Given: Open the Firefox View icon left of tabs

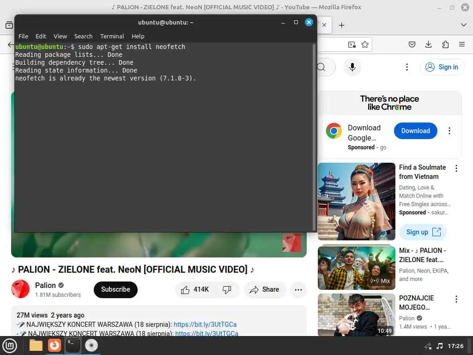Looking at the screenshot, I should coord(9,25).
